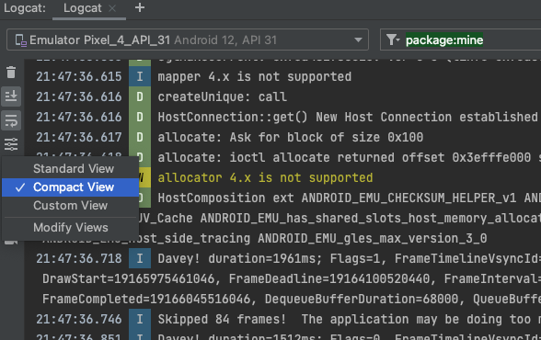
Task: Expand the Emulator Pixel_4_API_31 device dropdown arrow
Action: (358, 40)
